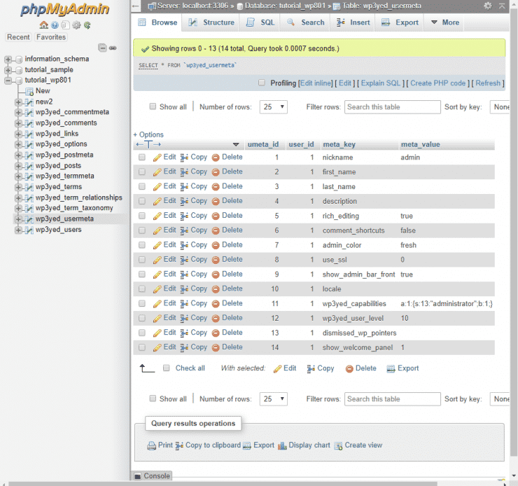Expand information_schema database node
Screen dimensions: 518x486
coord(8,60)
